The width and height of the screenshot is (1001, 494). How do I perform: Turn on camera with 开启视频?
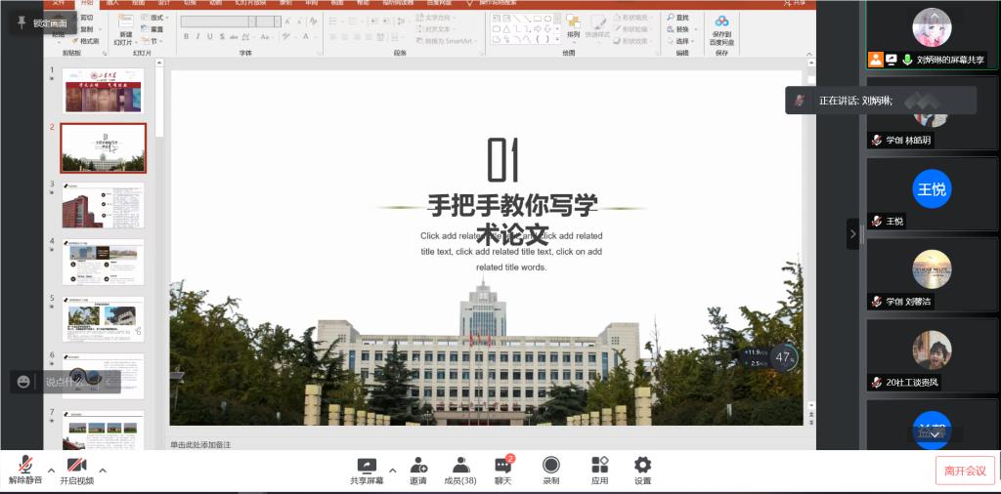76,469
